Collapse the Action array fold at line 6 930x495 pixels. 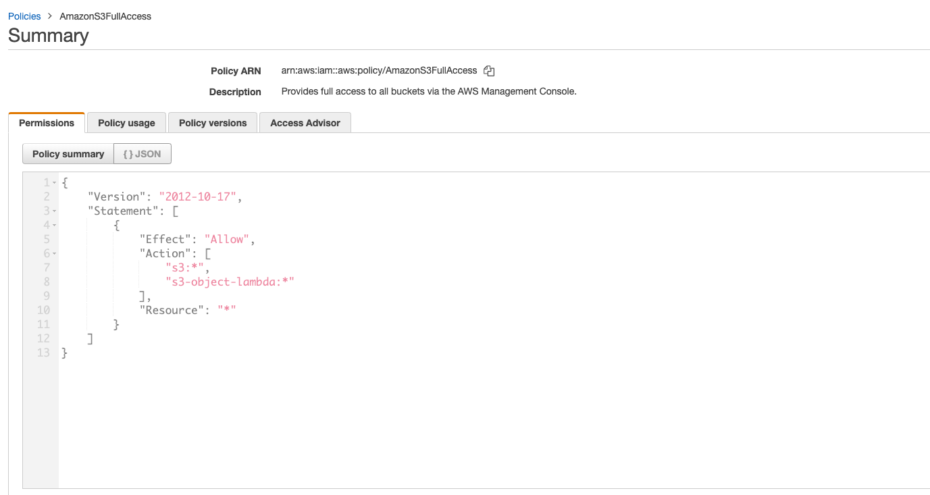point(54,254)
